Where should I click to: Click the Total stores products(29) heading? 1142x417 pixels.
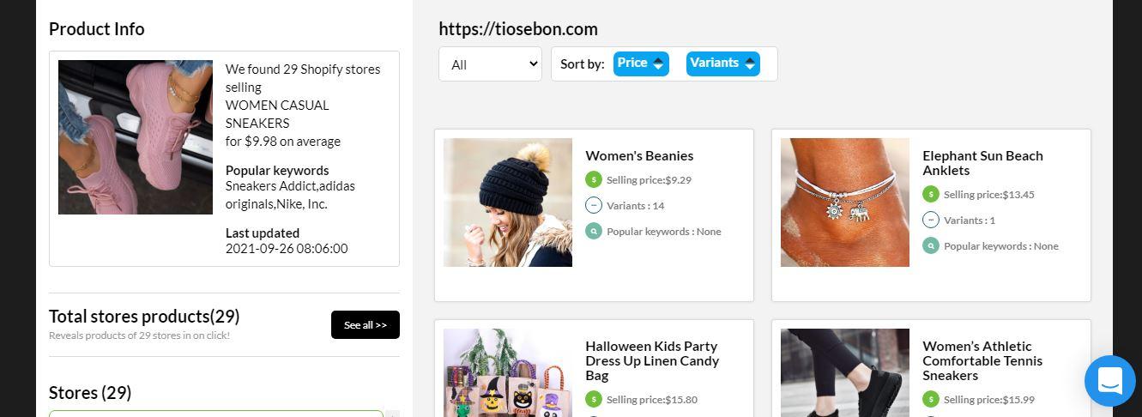(144, 317)
